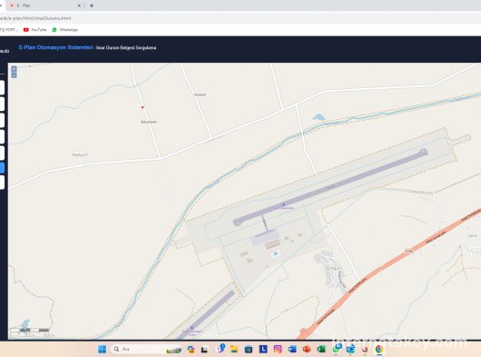Open Microsoft Word from taskbar
The height and width of the screenshot is (357, 481).
(x=292, y=349)
